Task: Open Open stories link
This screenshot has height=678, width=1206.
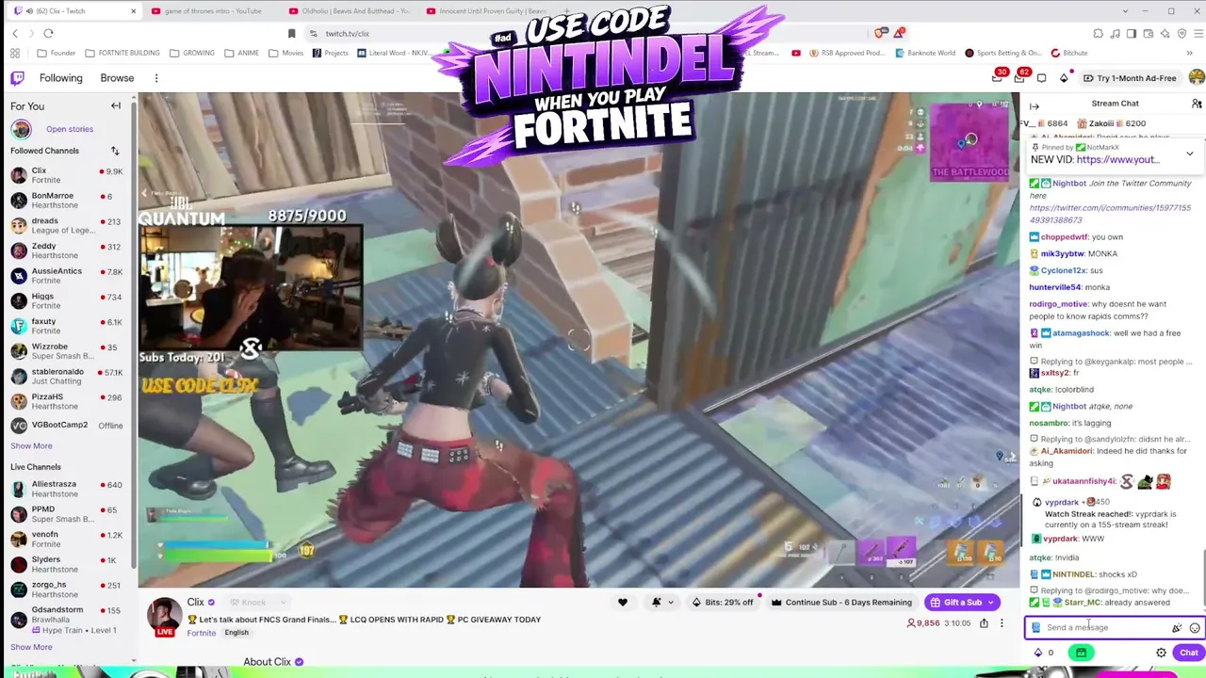Action: (70, 129)
